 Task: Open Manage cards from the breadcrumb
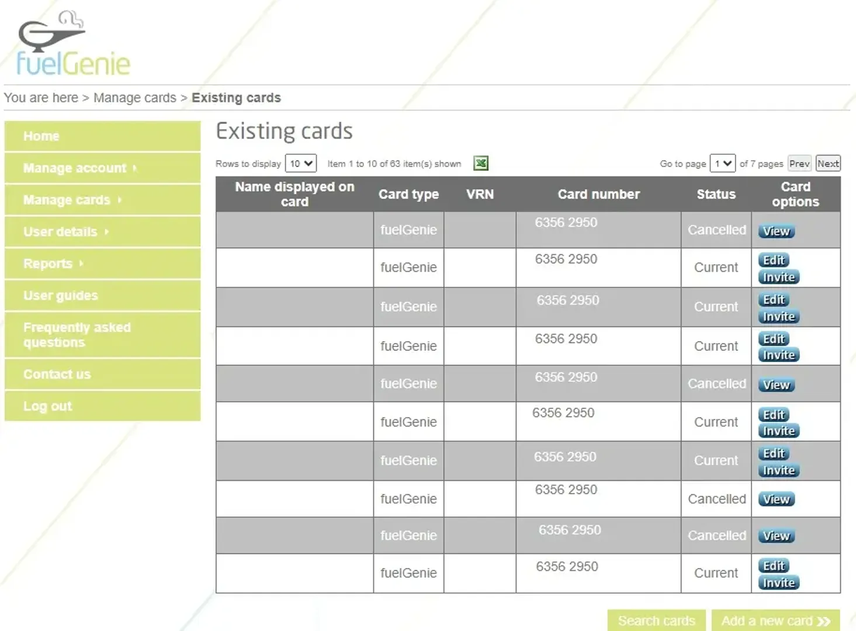click(x=135, y=98)
